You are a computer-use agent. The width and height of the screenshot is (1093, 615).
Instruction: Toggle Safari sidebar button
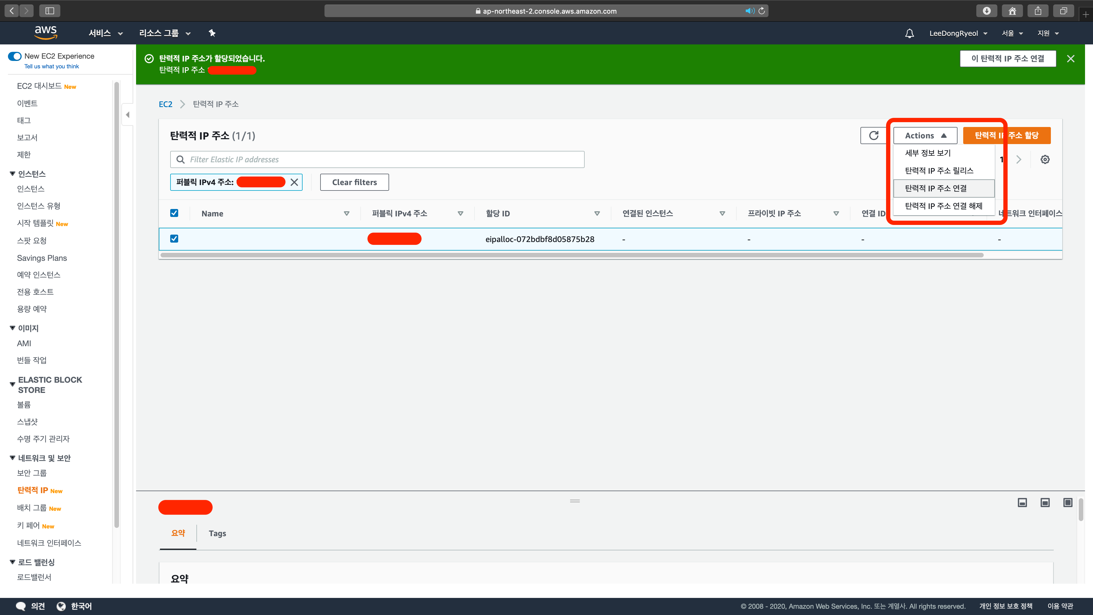(x=50, y=11)
